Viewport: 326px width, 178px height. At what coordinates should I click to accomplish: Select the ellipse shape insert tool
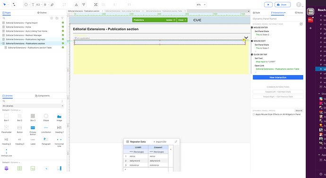point(26,4)
